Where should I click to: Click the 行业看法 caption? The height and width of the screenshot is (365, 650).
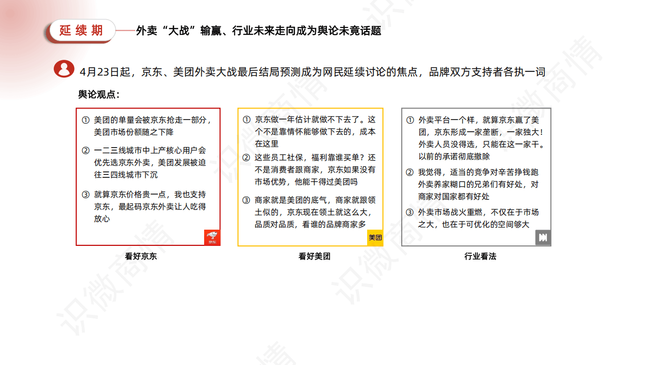click(480, 257)
